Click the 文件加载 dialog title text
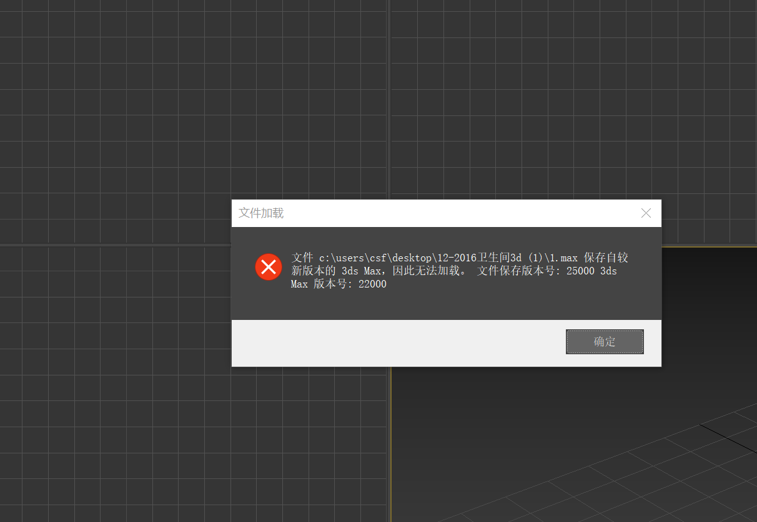This screenshot has width=757, height=522. pos(261,213)
